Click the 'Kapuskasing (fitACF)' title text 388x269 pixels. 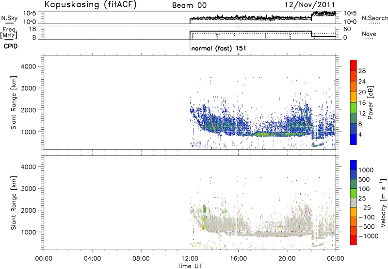point(90,4)
